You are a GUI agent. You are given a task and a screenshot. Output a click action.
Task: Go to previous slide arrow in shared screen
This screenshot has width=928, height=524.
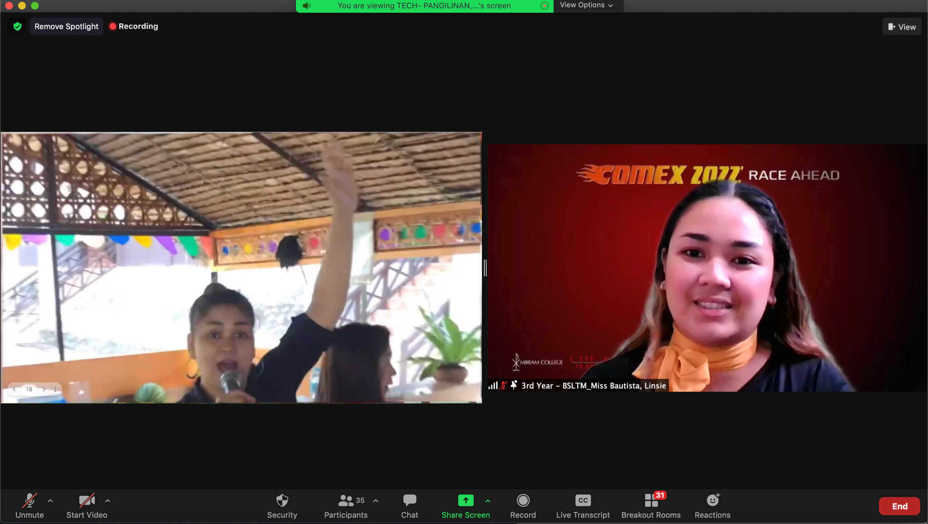tap(14, 389)
